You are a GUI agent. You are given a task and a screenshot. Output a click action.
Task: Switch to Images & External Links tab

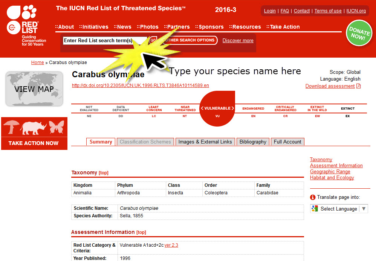pos(205,142)
